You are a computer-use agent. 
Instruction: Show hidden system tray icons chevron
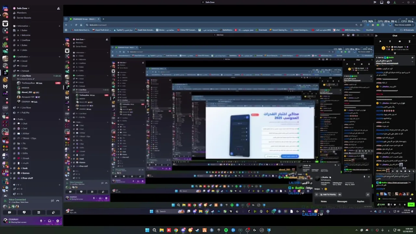click(357, 230)
